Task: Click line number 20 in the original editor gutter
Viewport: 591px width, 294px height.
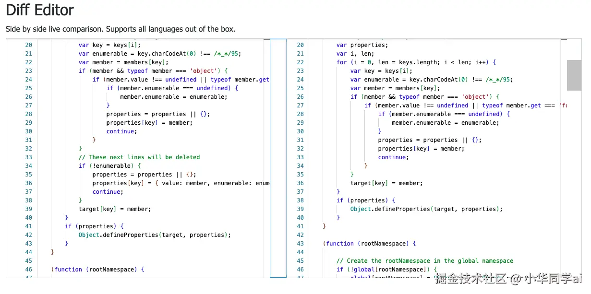Action: (x=28, y=45)
